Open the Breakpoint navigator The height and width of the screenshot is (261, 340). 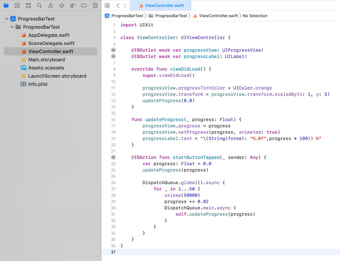84,6
